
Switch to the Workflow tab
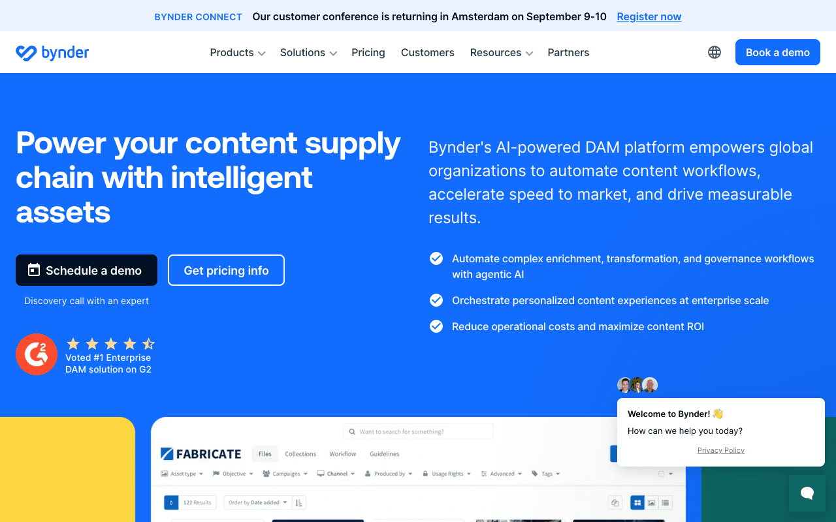click(x=343, y=454)
